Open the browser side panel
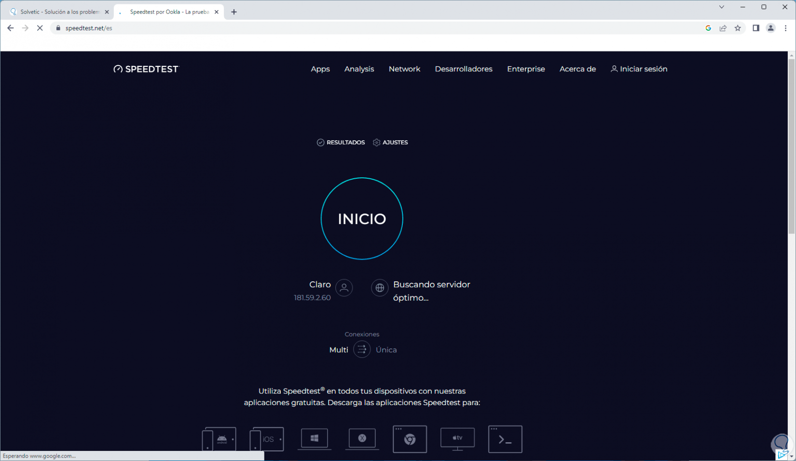 [756, 28]
